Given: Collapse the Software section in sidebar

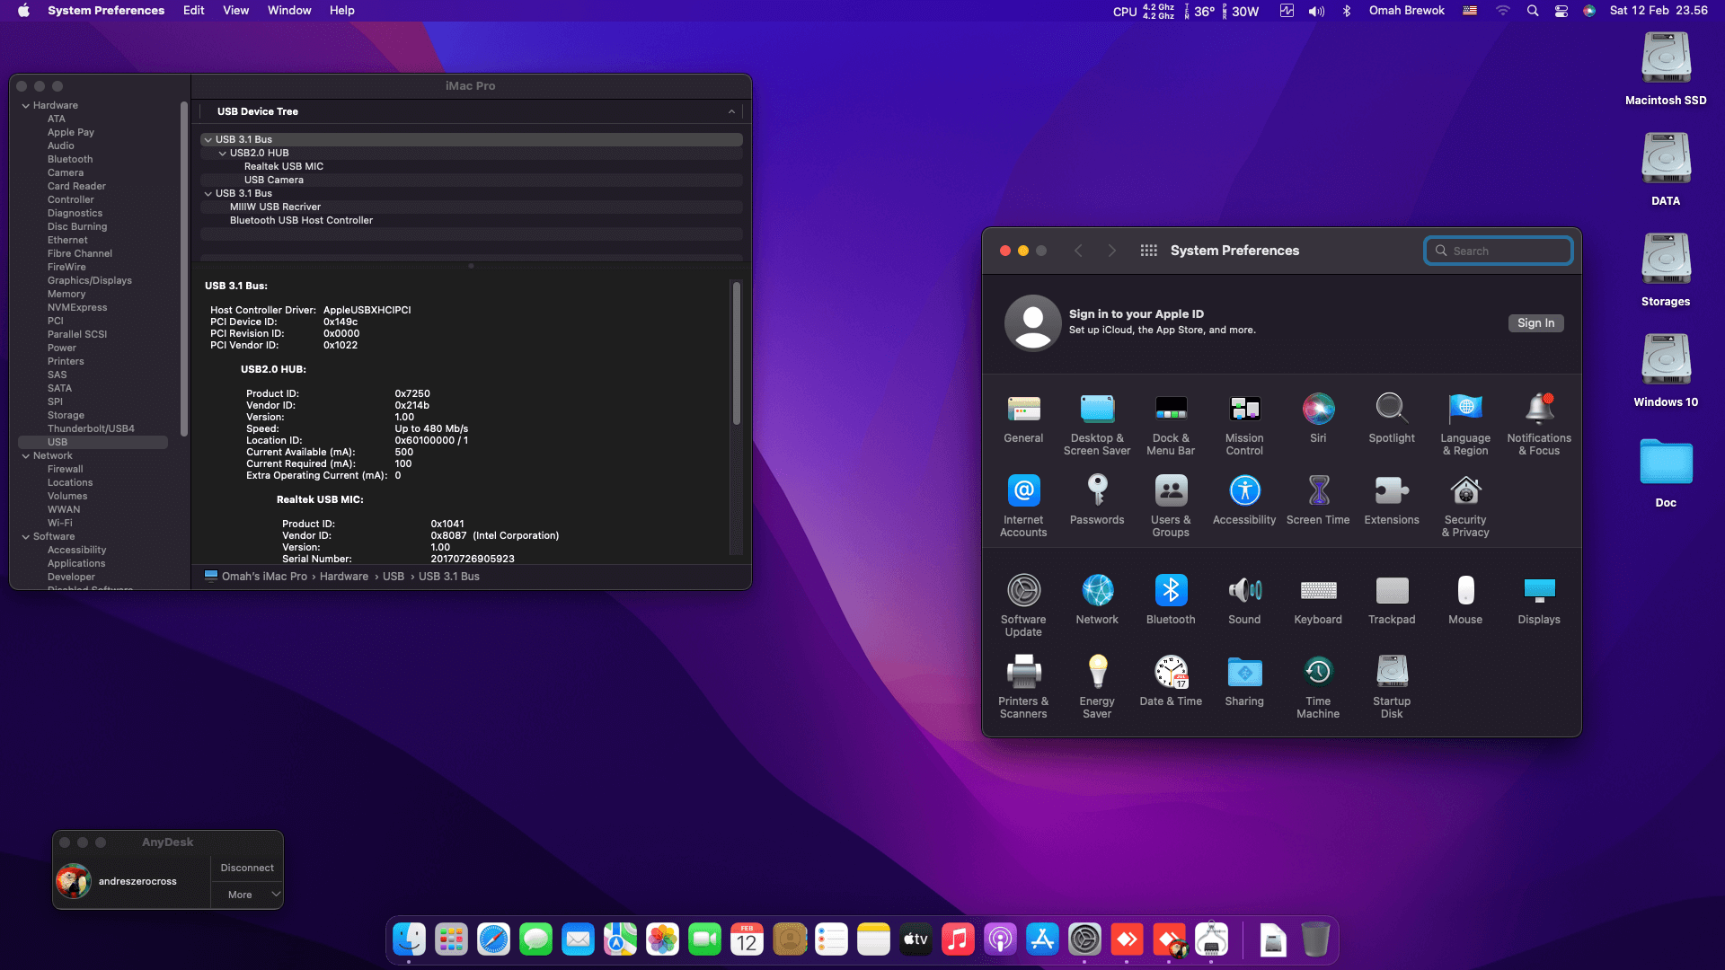Looking at the screenshot, I should tap(26, 537).
